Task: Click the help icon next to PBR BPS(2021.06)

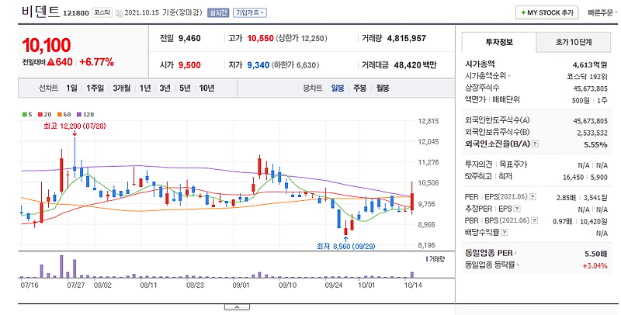Action: tap(535, 220)
